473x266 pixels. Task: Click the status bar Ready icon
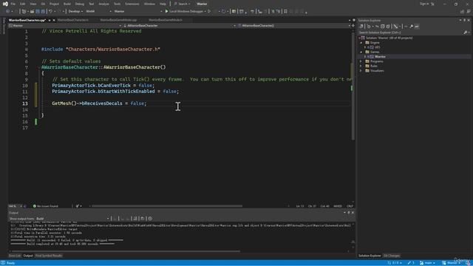pyautogui.click(x=3, y=263)
